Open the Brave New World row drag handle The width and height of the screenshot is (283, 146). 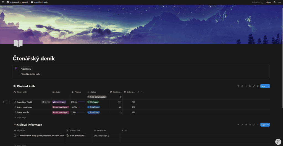point(7,102)
